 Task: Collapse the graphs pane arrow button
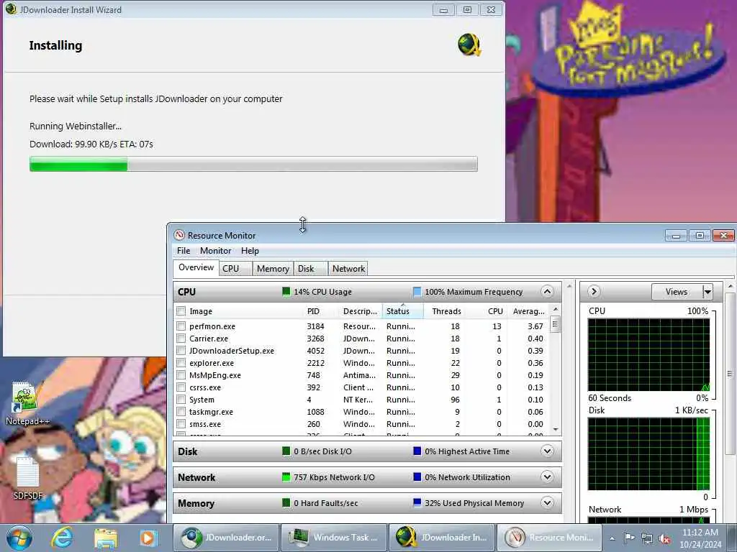(594, 292)
